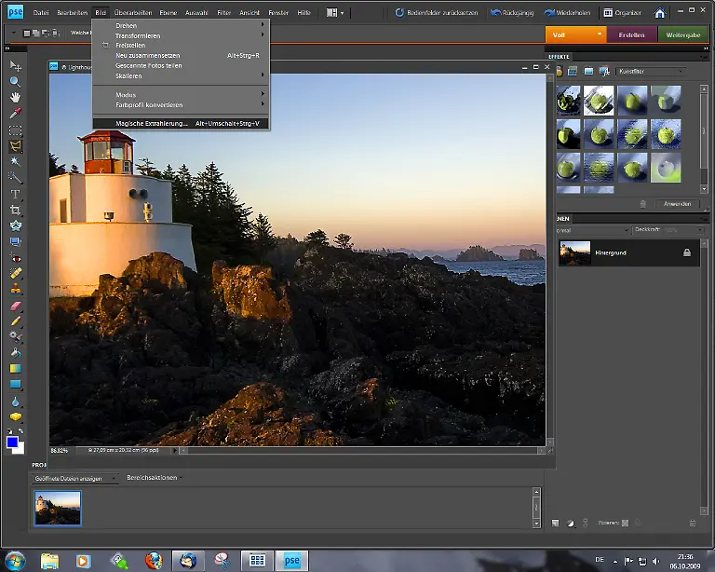
Task: Select the Rectangular Marquee tool
Action: pyautogui.click(x=16, y=130)
